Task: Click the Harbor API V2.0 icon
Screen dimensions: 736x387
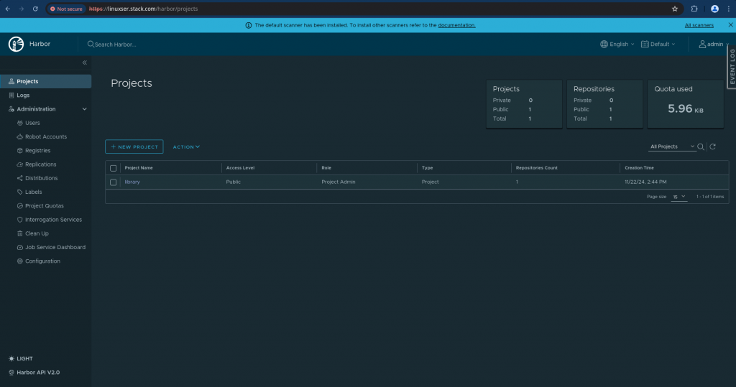Action: point(11,373)
